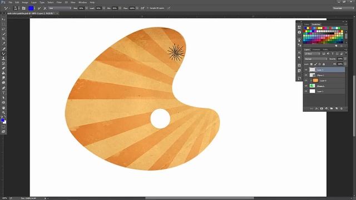Click the foreground color swatch in toolbox

point(2,120)
